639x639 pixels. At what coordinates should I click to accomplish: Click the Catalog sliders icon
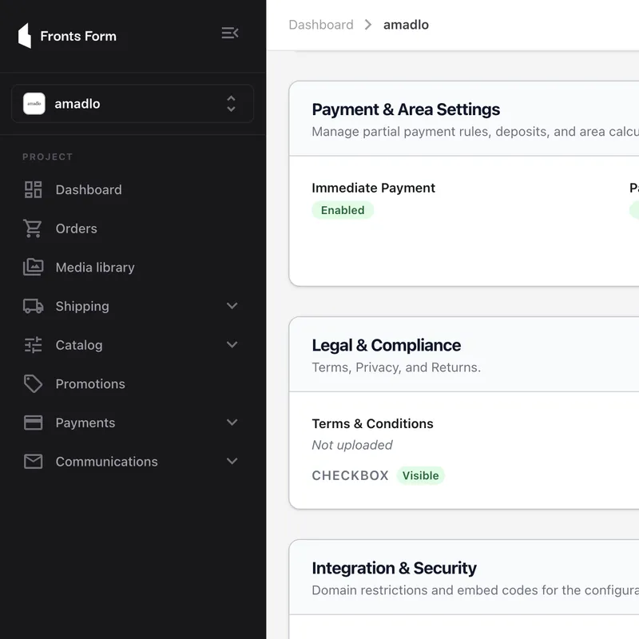[x=33, y=345]
